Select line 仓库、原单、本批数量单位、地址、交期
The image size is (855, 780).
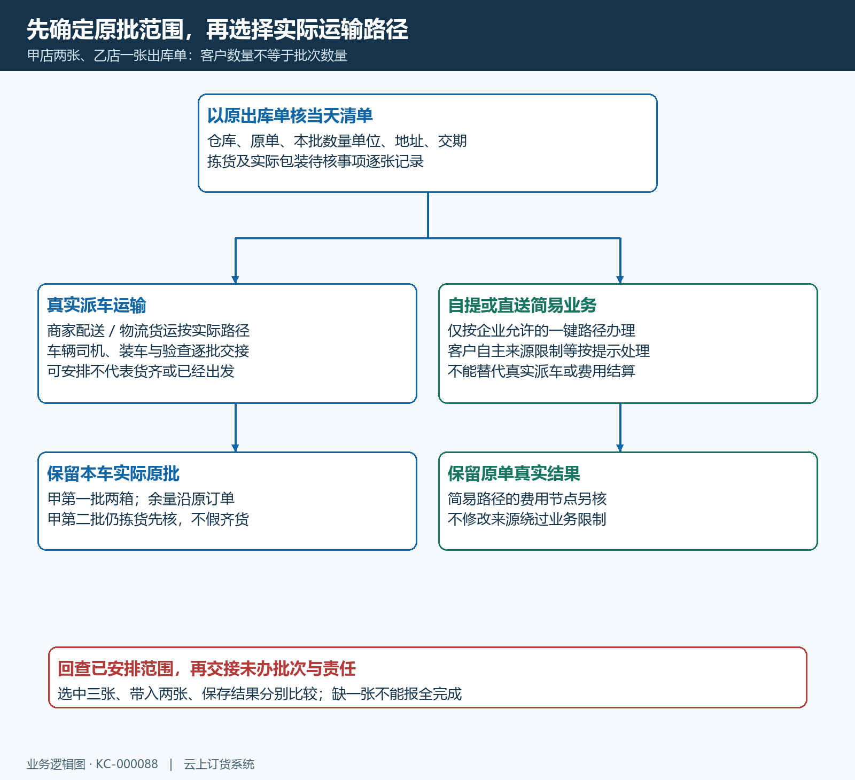coord(337,141)
